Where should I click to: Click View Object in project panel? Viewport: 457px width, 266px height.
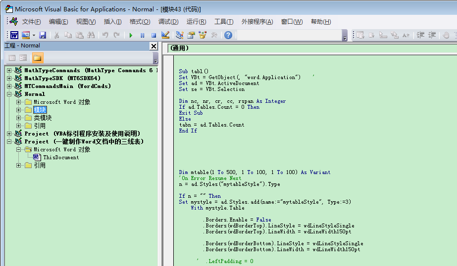click(x=23, y=58)
